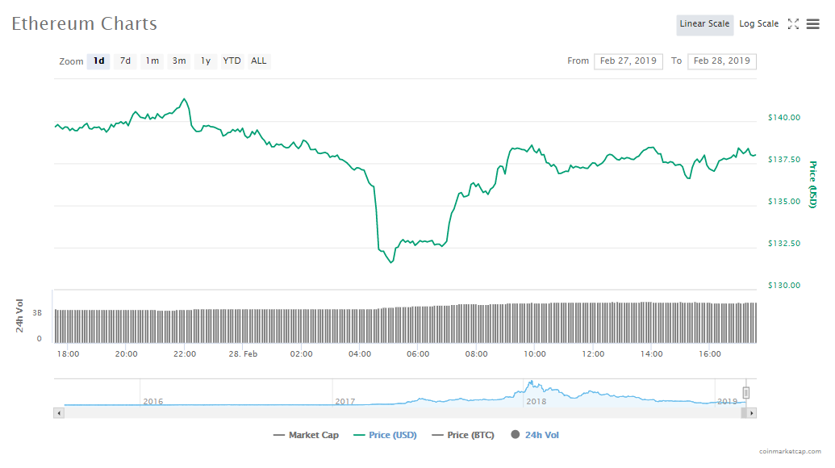835x468 pixels.
Task: Select the 1d zoom range
Action: [x=98, y=61]
